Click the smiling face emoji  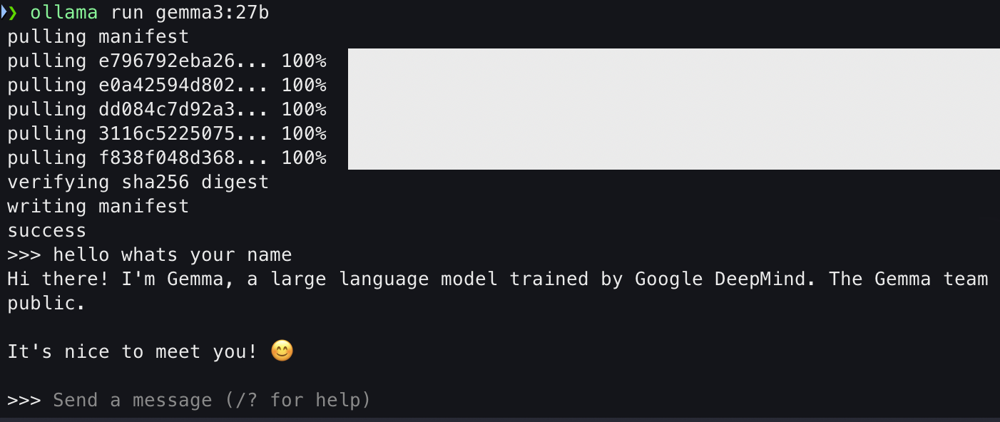pos(282,351)
